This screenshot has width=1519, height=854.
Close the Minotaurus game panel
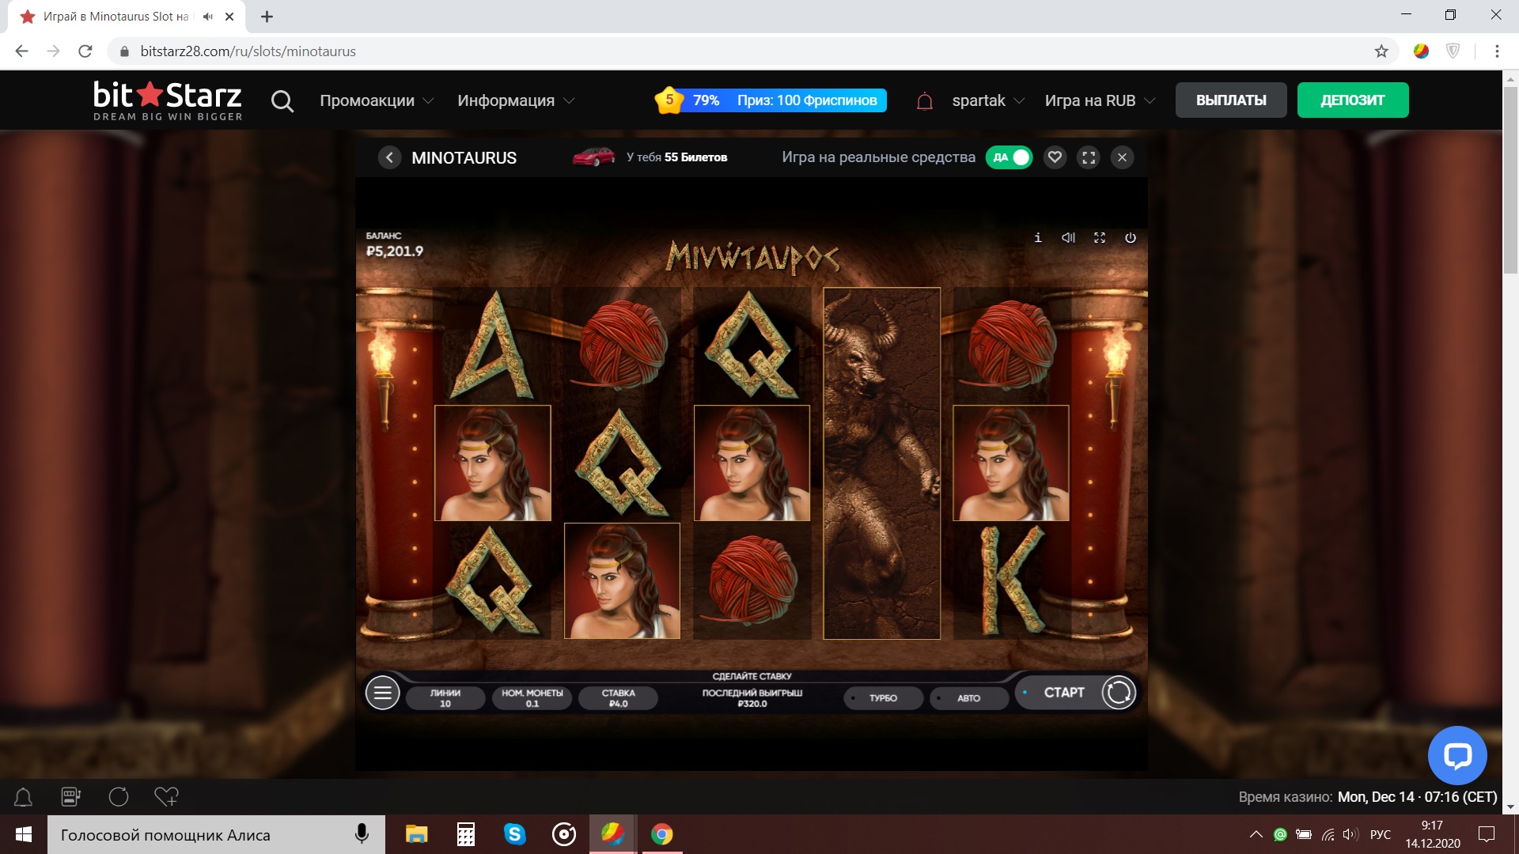click(1122, 157)
